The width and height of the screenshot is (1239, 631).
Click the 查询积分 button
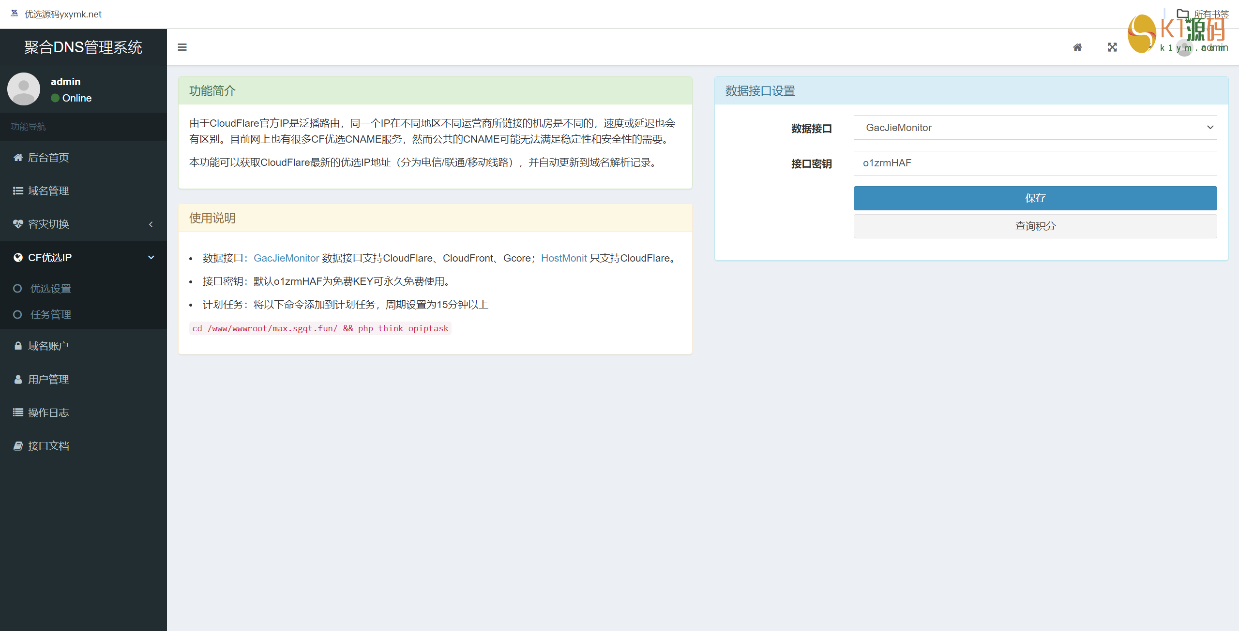(1035, 226)
